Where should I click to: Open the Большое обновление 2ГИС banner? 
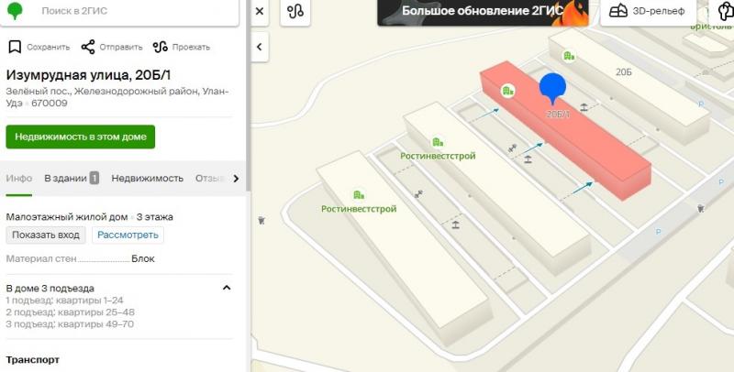(x=483, y=12)
